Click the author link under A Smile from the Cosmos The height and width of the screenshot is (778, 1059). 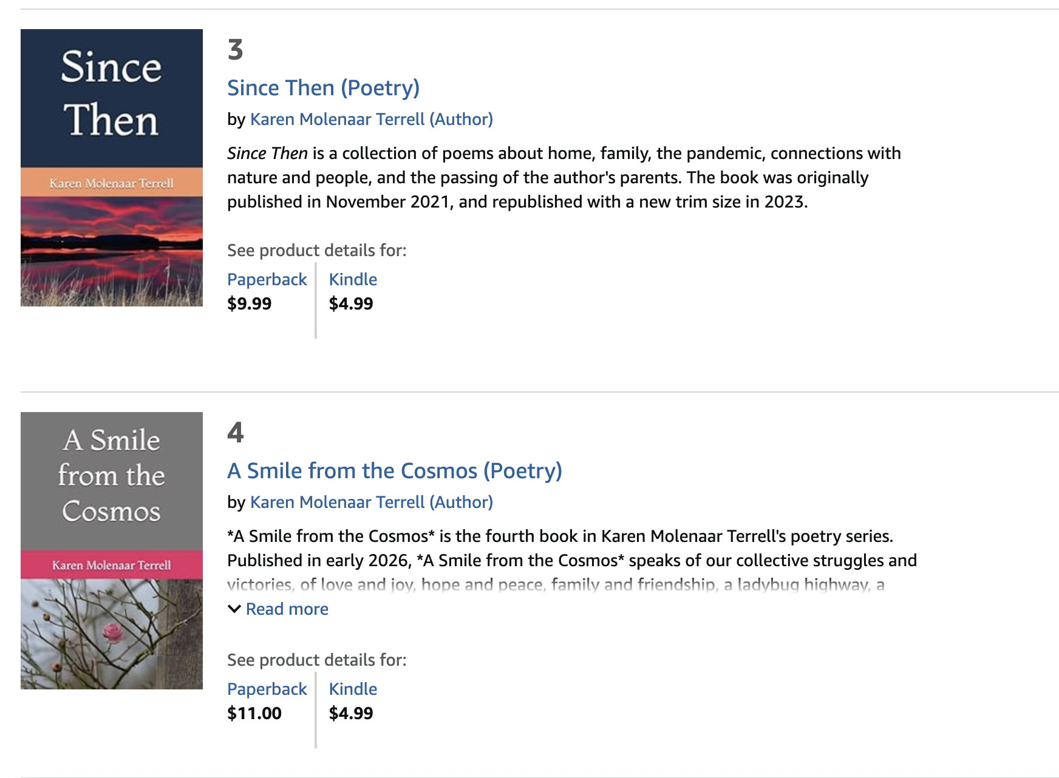point(371,502)
